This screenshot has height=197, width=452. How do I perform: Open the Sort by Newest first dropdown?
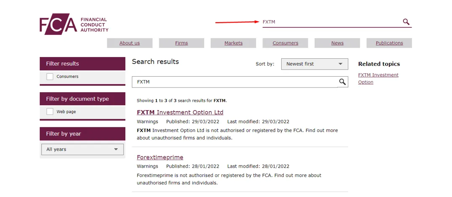[315, 64]
